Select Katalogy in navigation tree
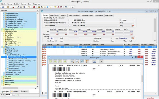Viewport: 159px width, 99px height. click(x=8, y=85)
